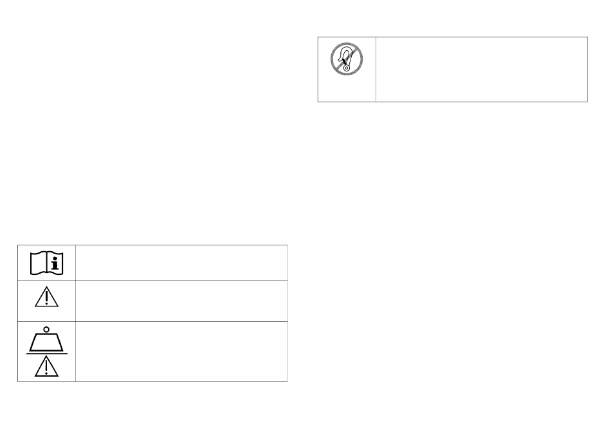
Task: Click the divider between warning and trapezoid rows
Action: 152,321
